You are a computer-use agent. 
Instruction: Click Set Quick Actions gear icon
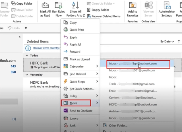66,89
